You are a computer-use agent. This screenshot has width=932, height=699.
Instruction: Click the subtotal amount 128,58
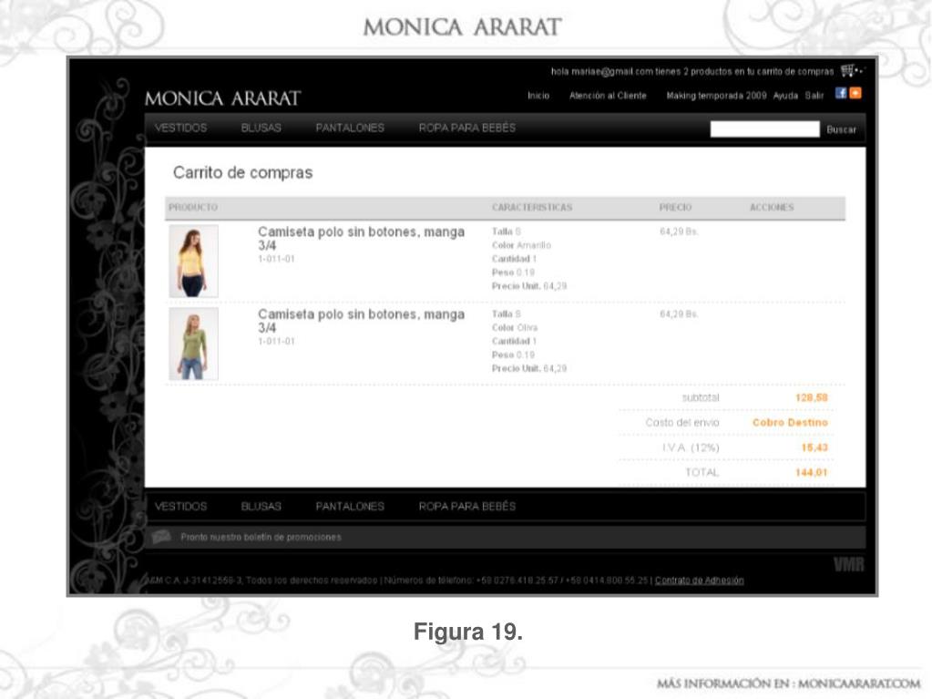point(812,397)
